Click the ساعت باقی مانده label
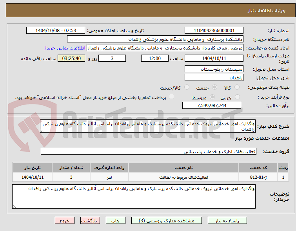 click(38, 59)
